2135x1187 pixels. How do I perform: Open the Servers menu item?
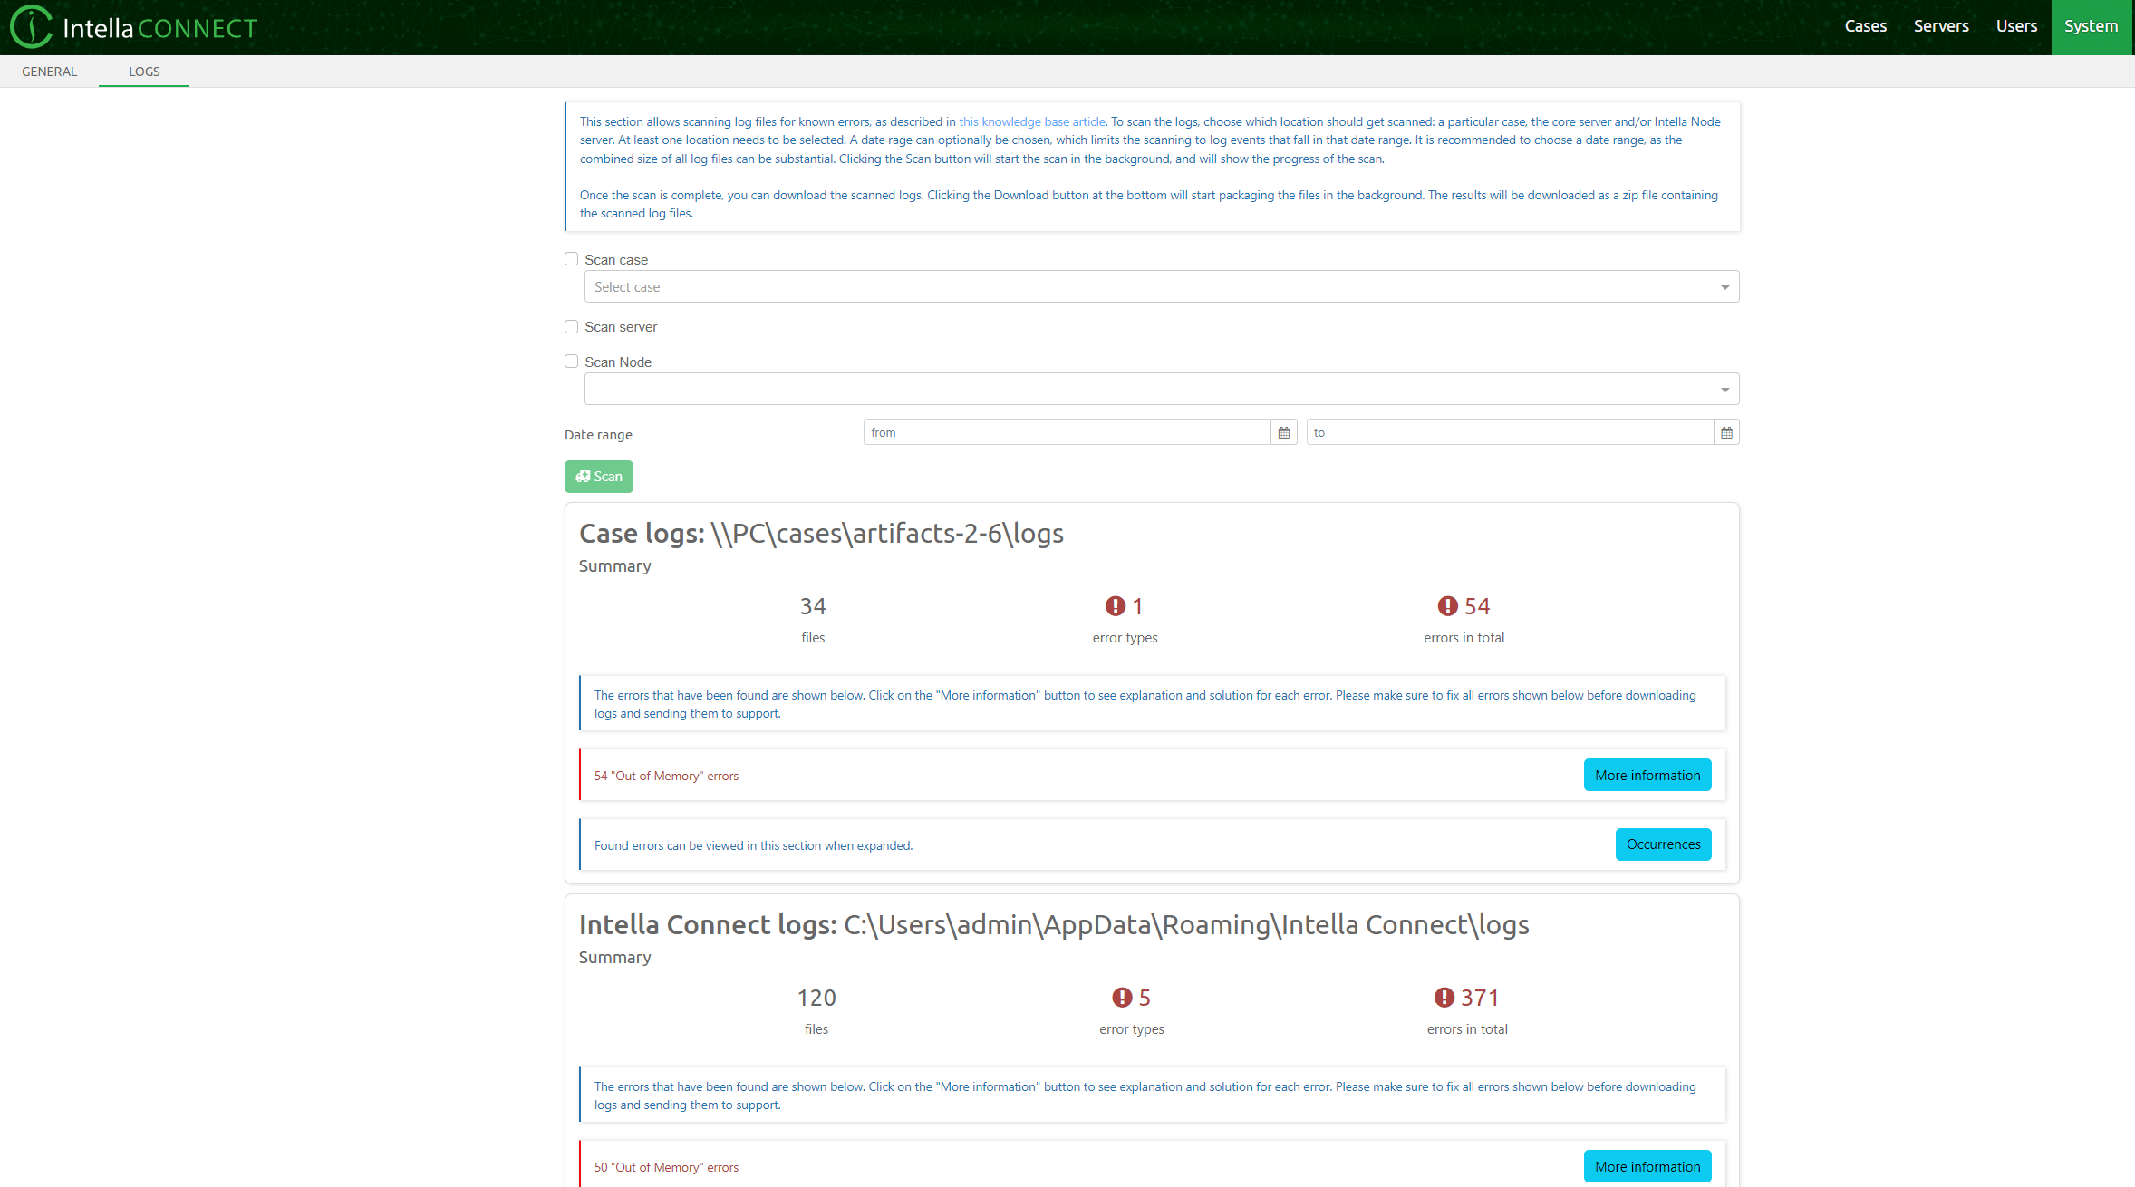1941,26
